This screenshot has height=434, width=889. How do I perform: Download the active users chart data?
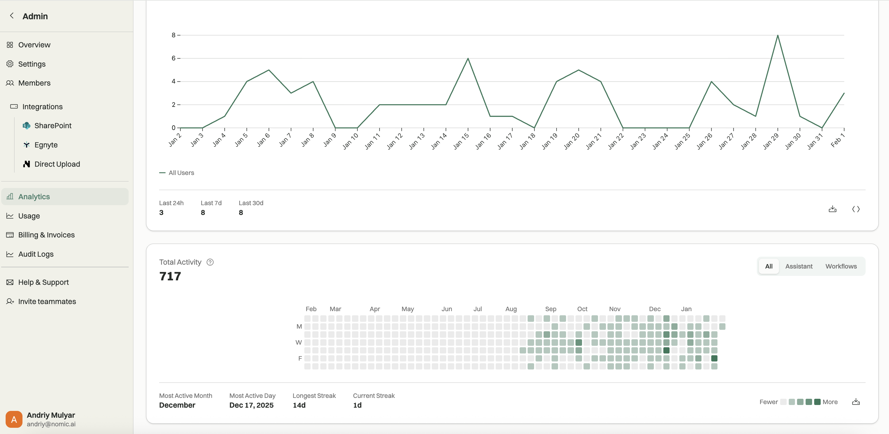[833, 209]
